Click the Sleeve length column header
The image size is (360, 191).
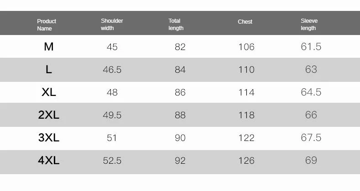click(309, 24)
